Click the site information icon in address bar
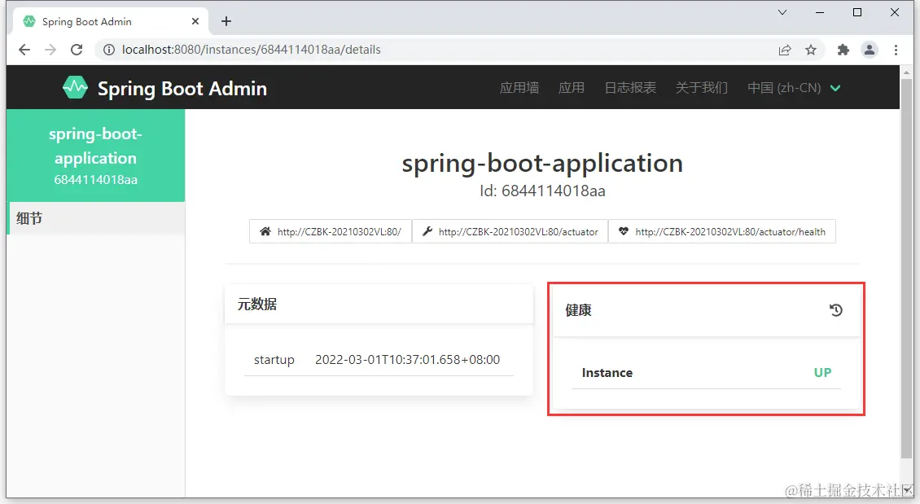 point(109,50)
